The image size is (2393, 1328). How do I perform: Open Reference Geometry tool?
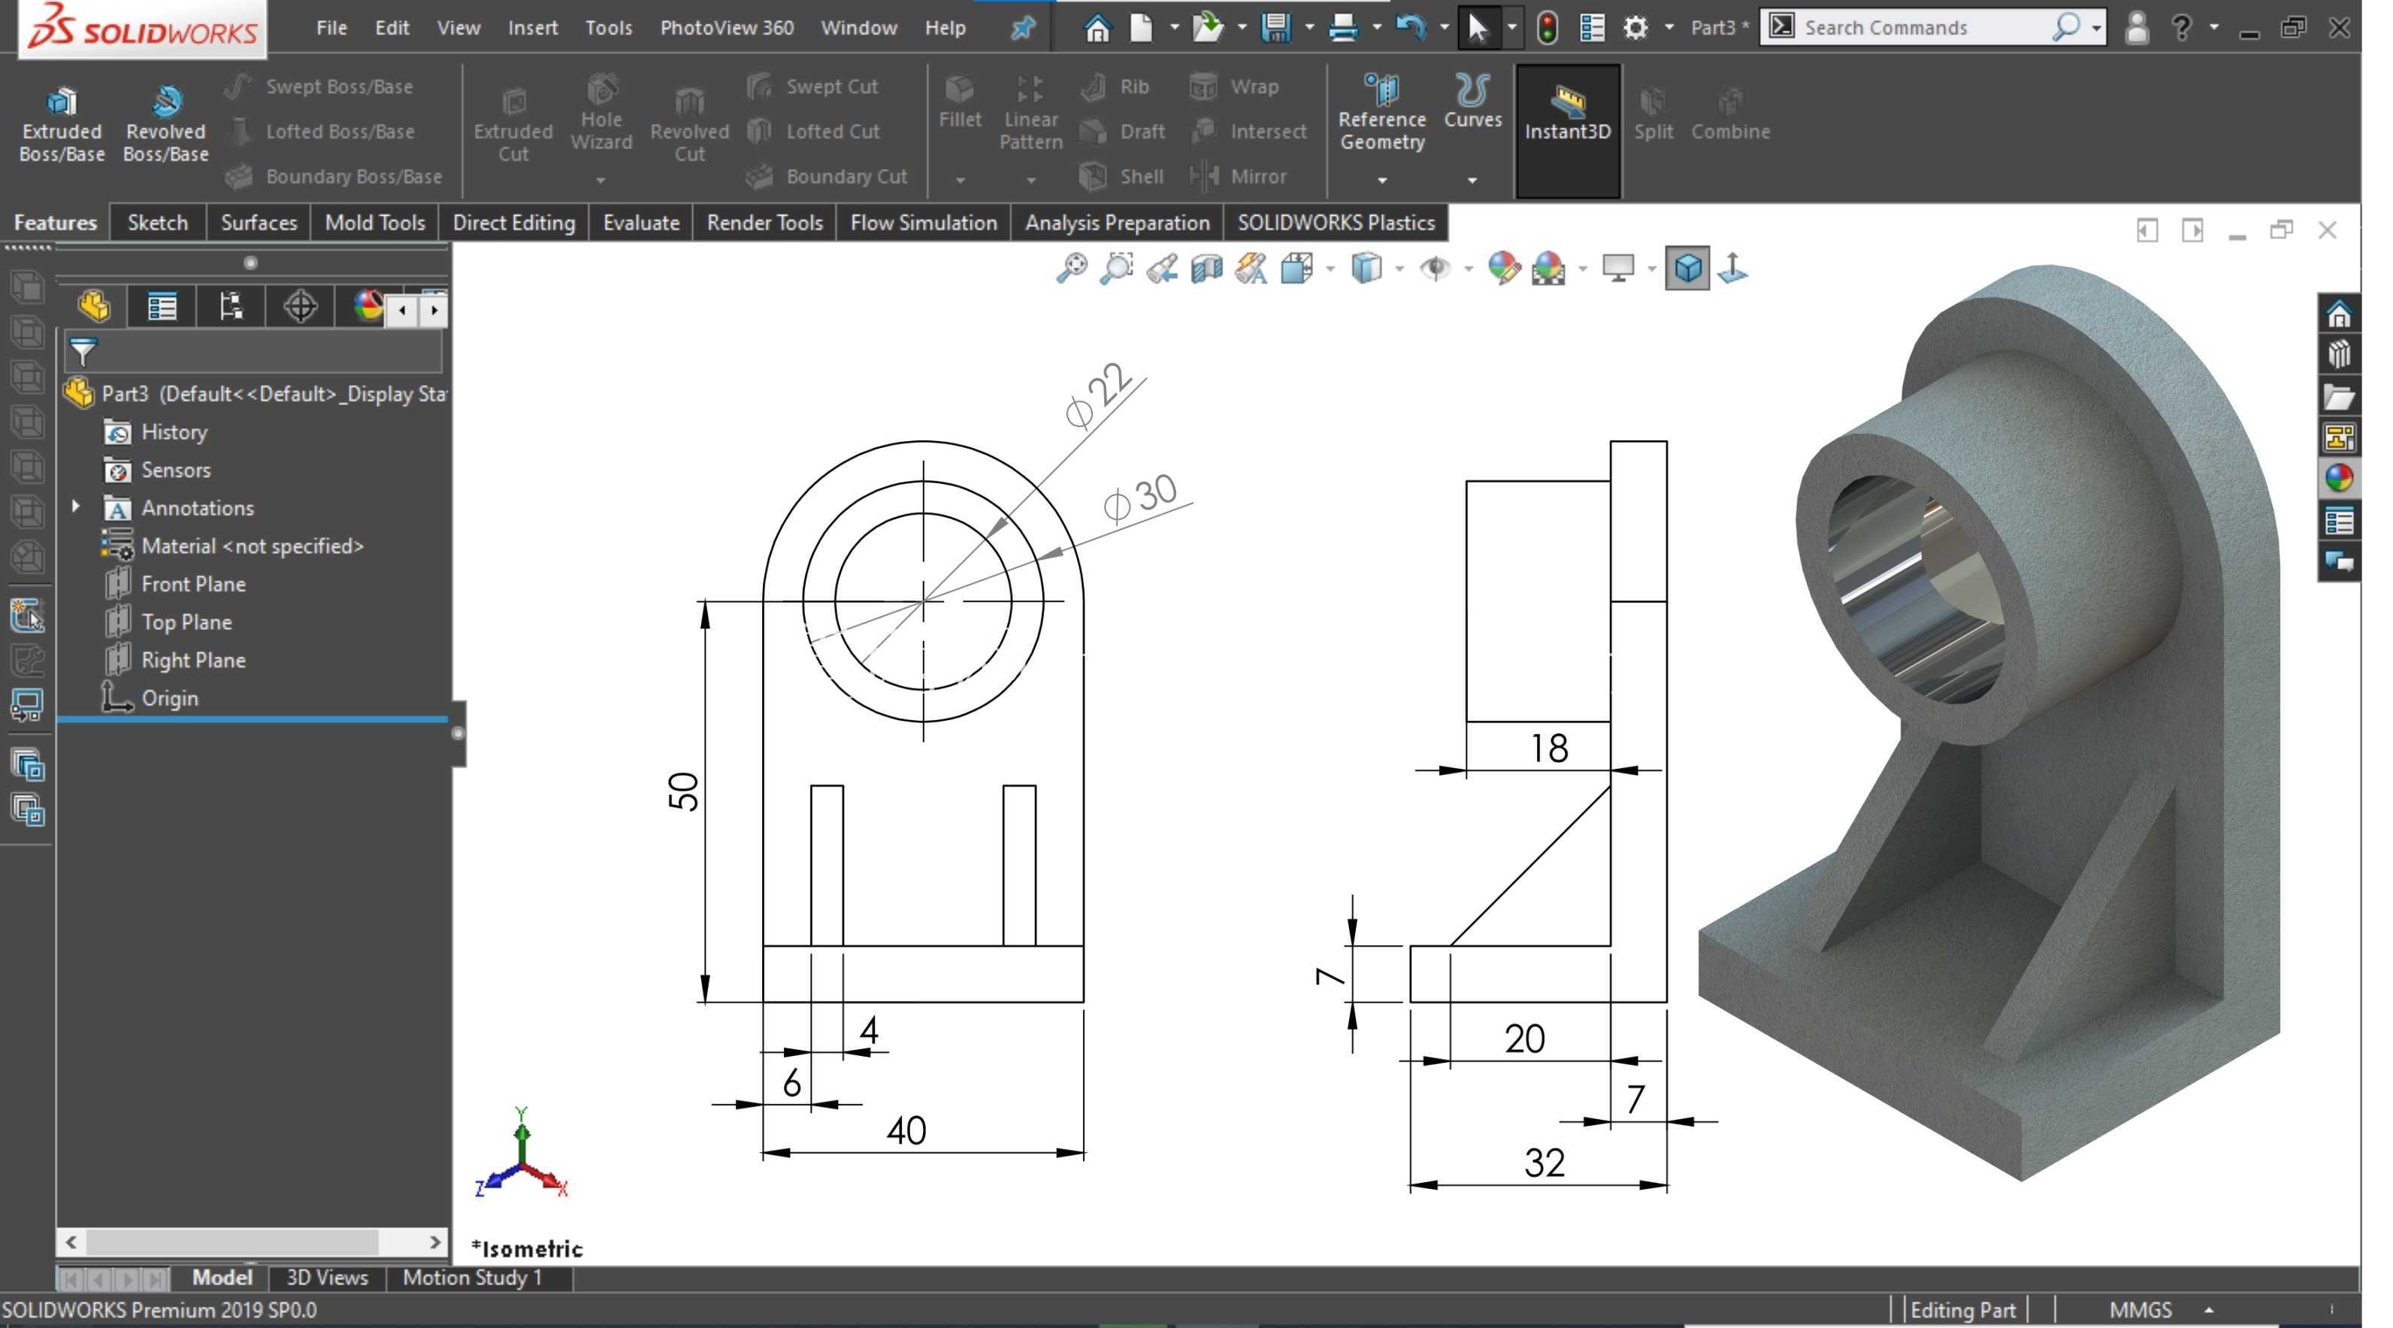(1381, 113)
